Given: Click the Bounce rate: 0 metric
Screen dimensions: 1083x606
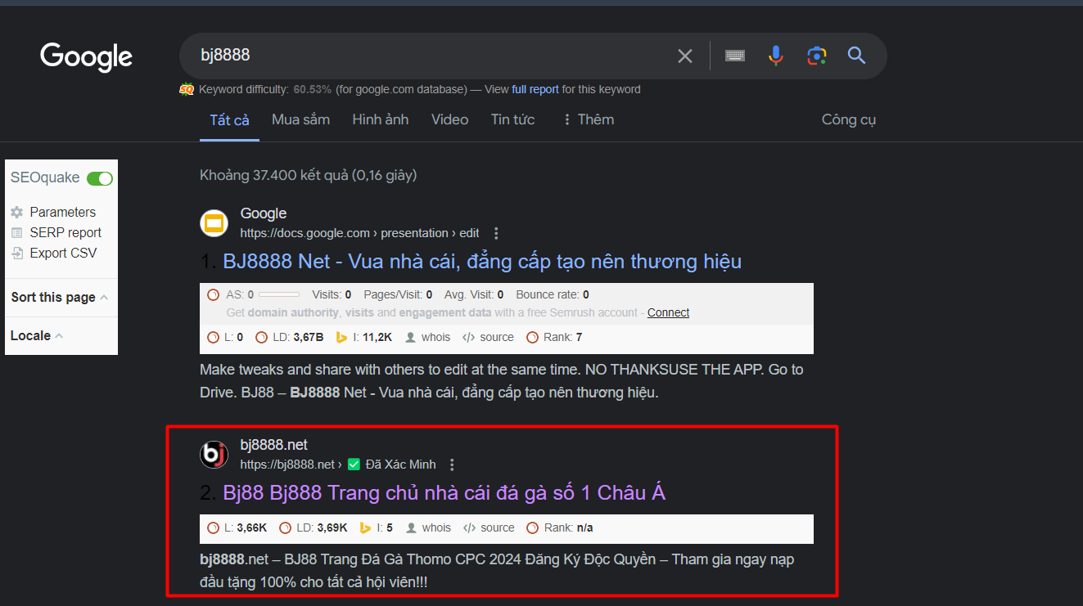Looking at the screenshot, I should (552, 294).
